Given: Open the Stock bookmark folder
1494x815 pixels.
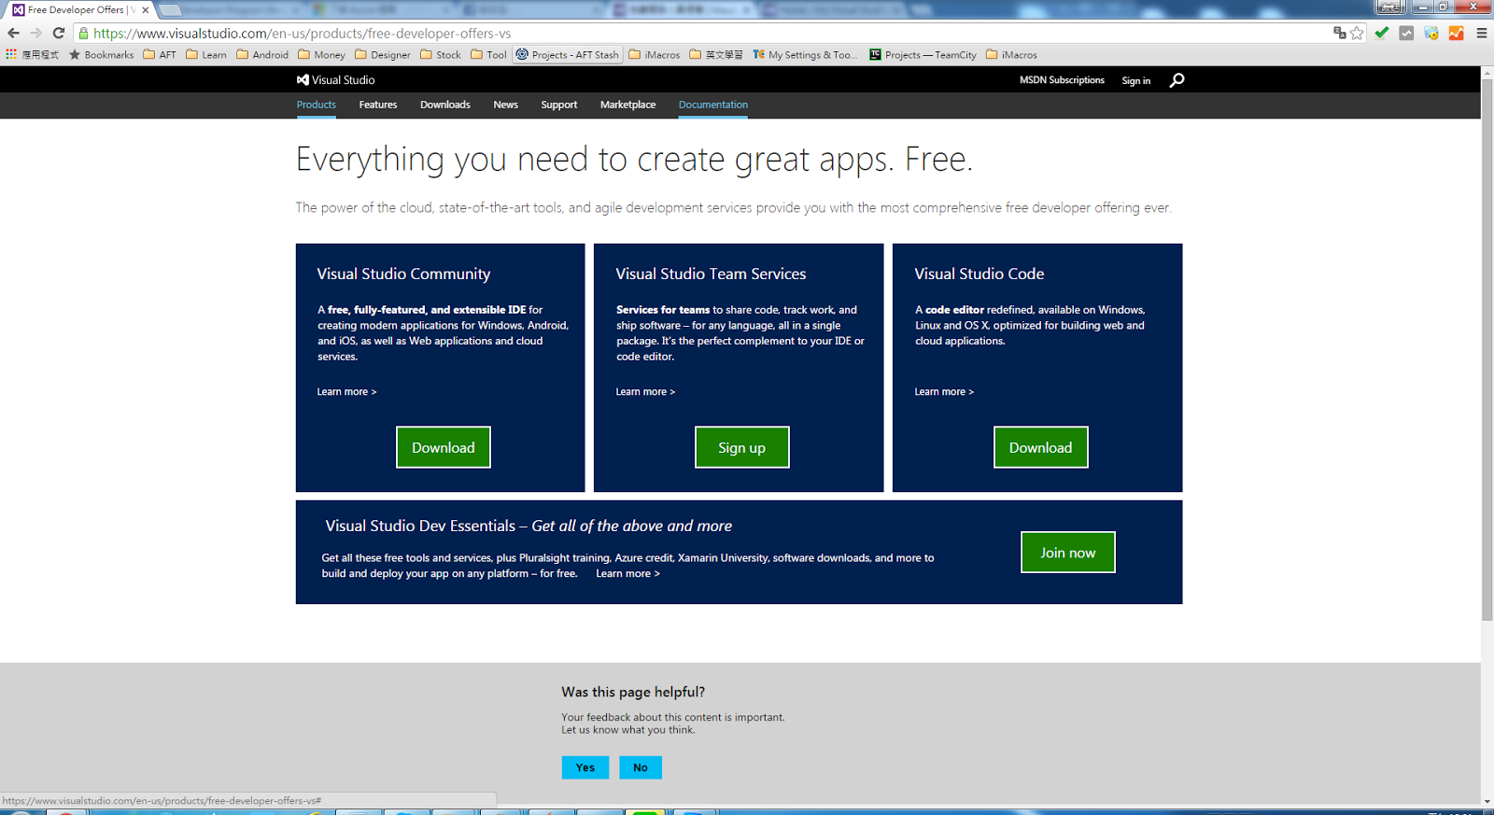Looking at the screenshot, I should 441,55.
